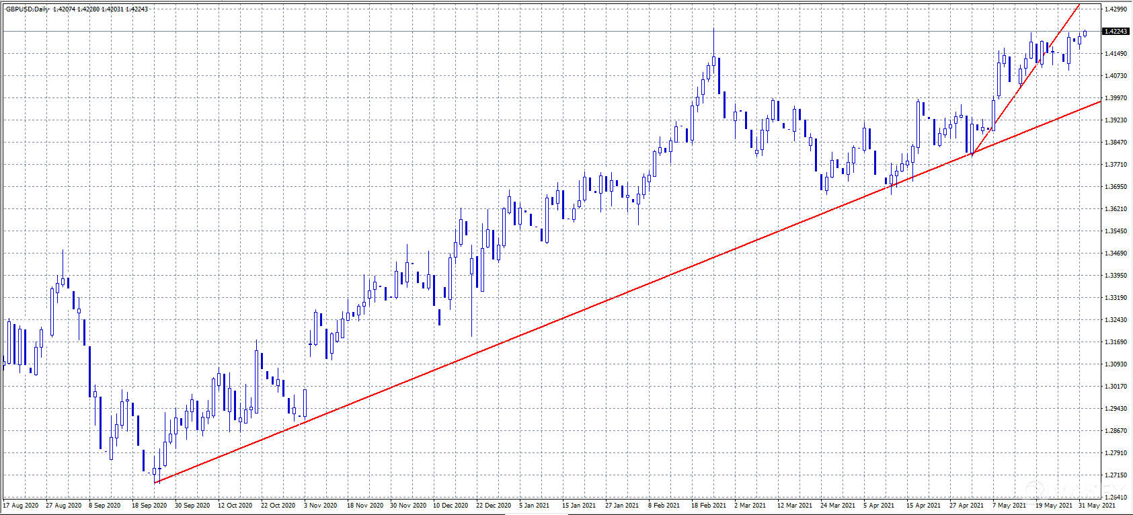Viewport: 1133px width, 515px height.
Task: Click the 1.39970 price axis label
Action: click(x=1116, y=98)
